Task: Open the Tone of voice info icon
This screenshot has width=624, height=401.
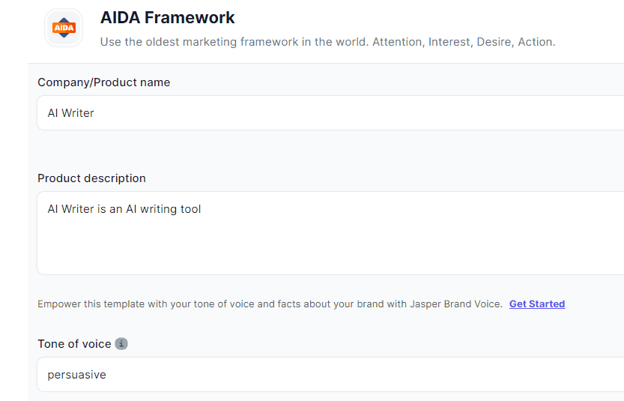Action: pos(121,343)
